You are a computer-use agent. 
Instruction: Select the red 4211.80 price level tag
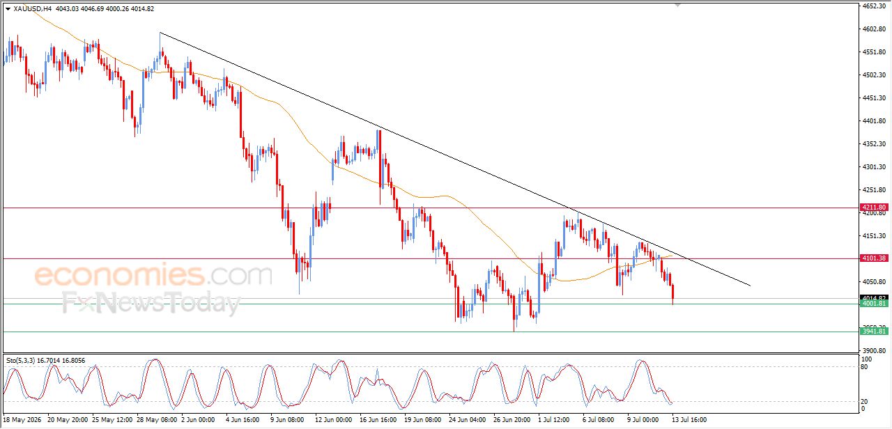click(x=874, y=208)
